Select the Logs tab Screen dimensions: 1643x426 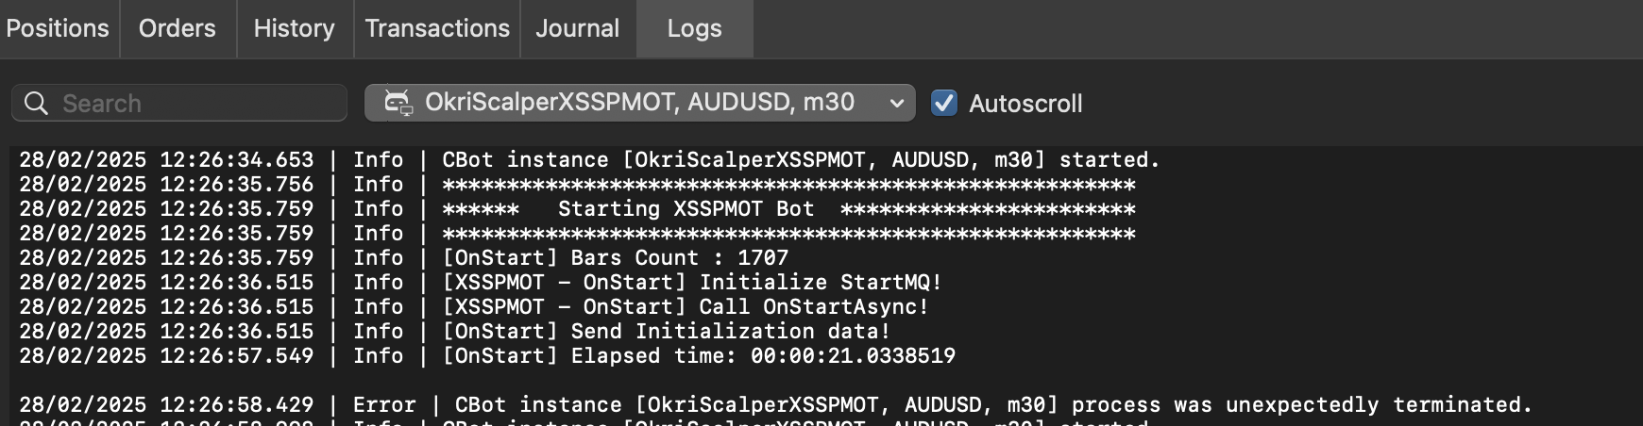point(695,28)
